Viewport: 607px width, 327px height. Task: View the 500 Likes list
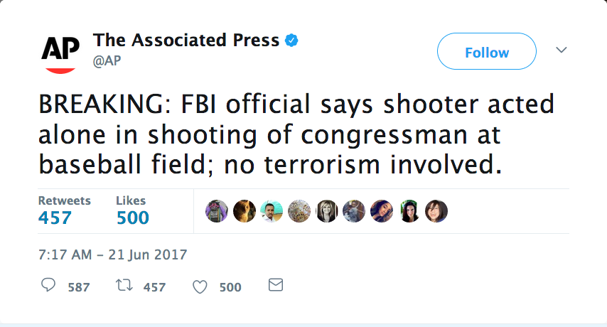pyautogui.click(x=132, y=210)
